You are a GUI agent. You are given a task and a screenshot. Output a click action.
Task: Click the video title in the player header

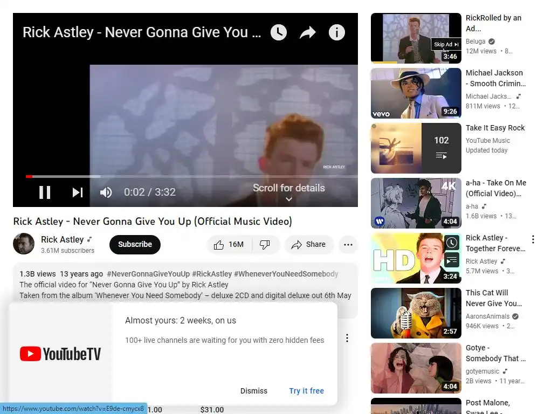(142, 32)
